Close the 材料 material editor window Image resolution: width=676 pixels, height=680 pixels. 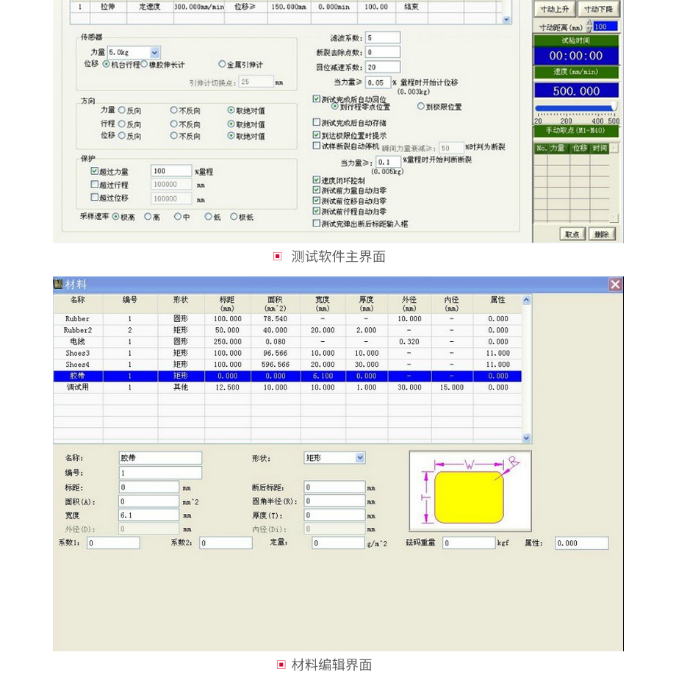point(615,284)
